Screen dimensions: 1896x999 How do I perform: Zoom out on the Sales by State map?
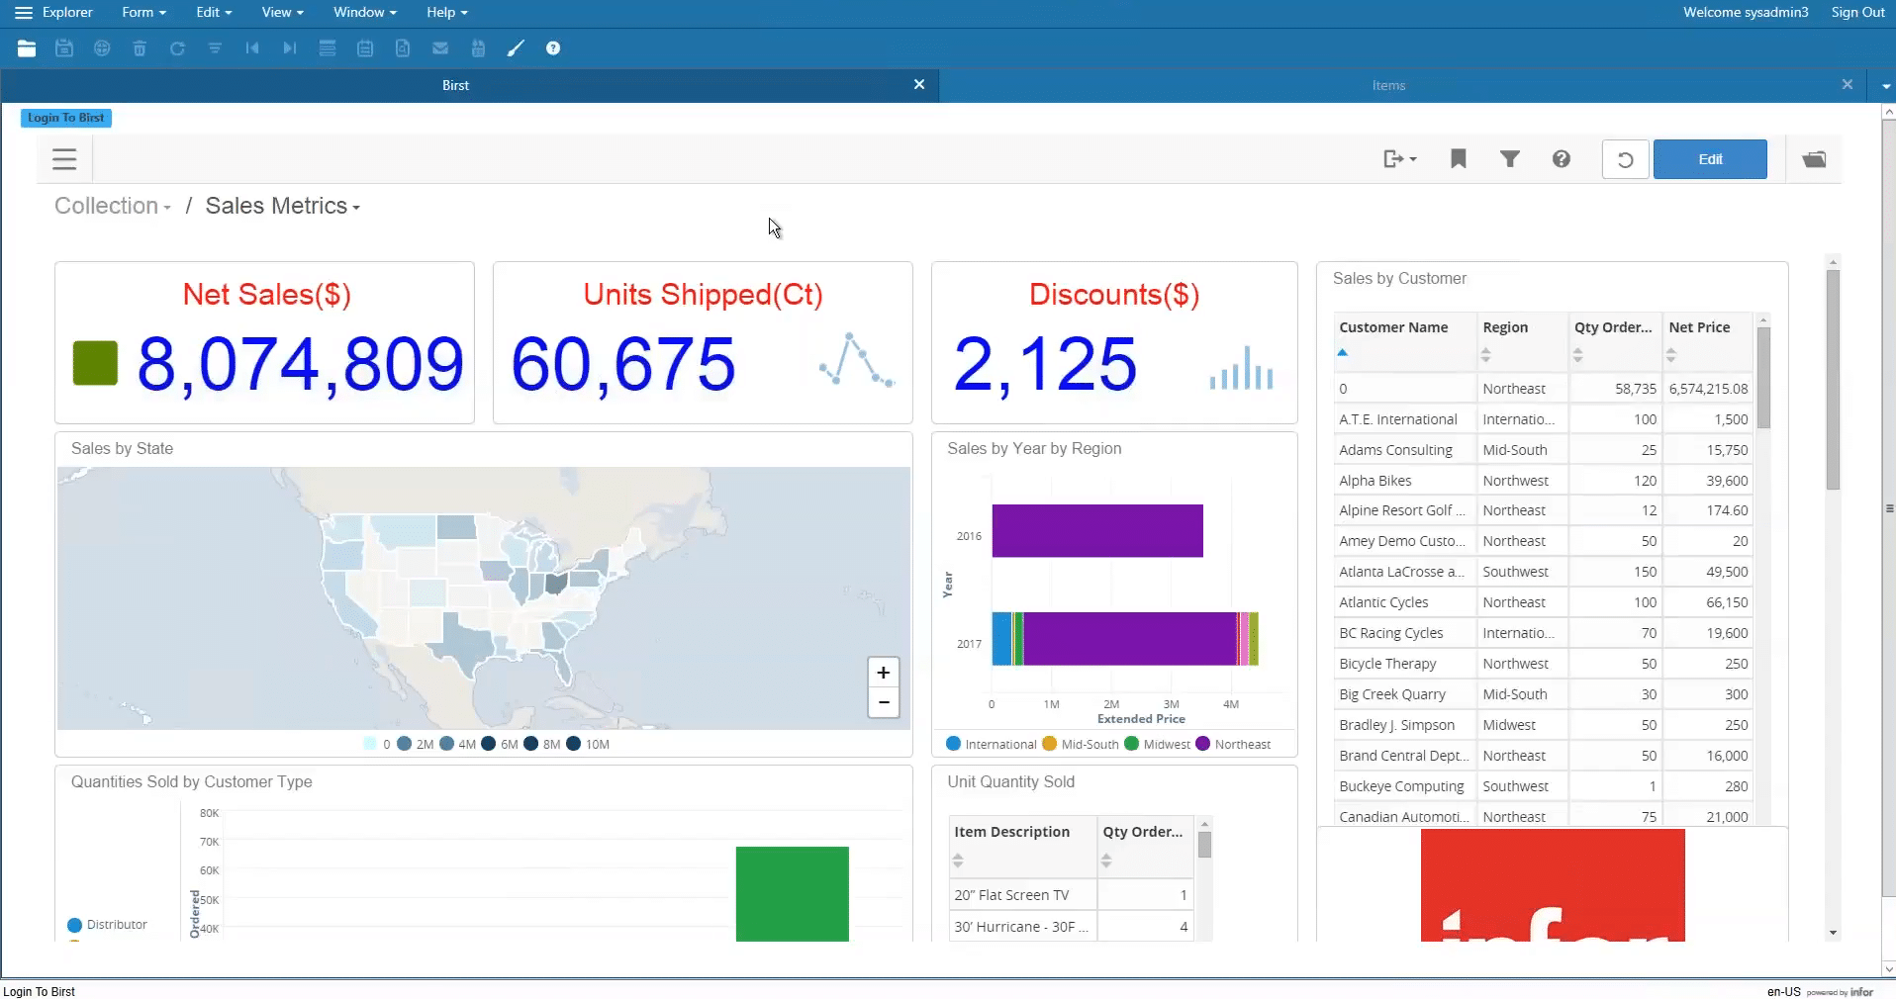[x=883, y=703]
